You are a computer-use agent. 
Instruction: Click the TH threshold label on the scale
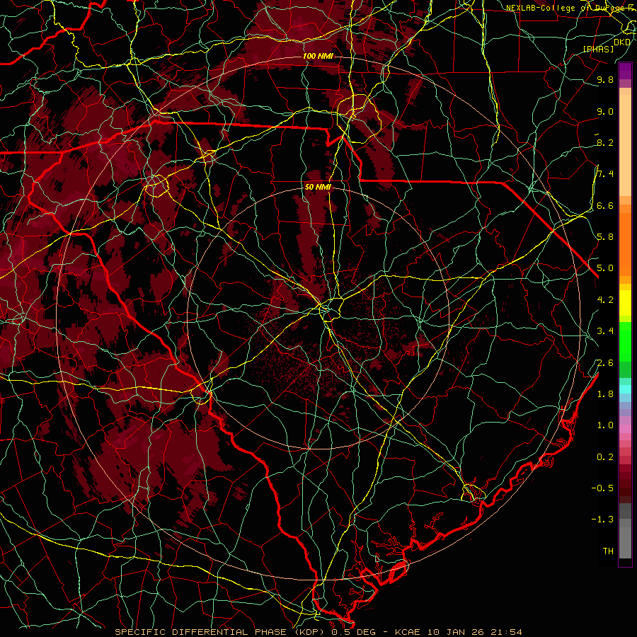[608, 551]
